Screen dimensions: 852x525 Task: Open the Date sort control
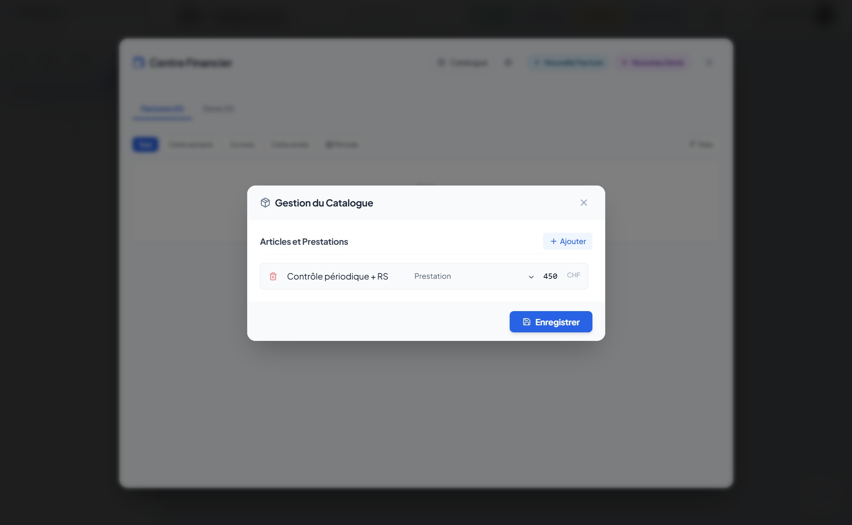pos(701,144)
